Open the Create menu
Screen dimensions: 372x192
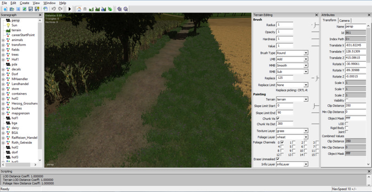click(x=25, y=3)
